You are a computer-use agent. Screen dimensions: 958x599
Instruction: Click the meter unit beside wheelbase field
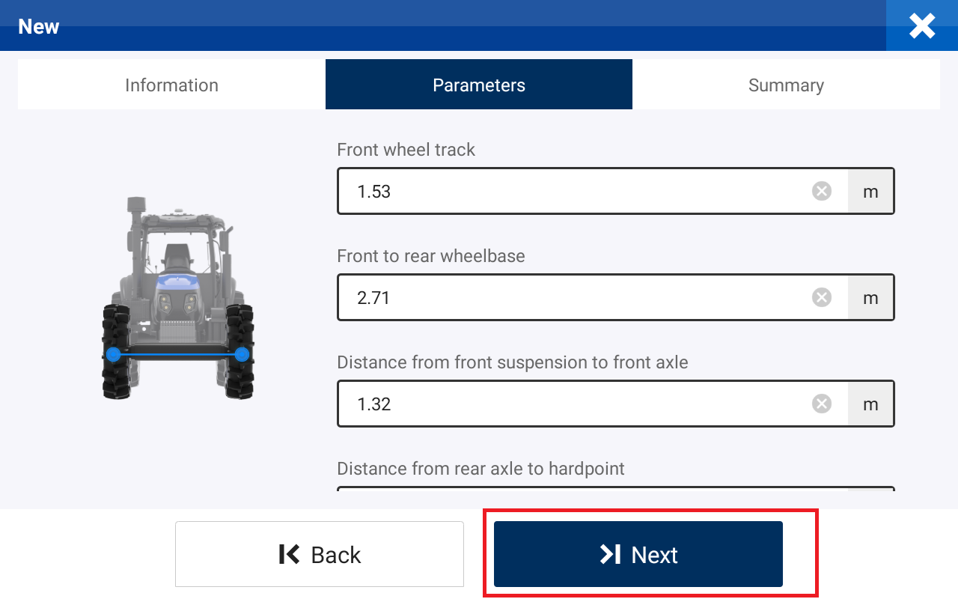click(x=870, y=298)
